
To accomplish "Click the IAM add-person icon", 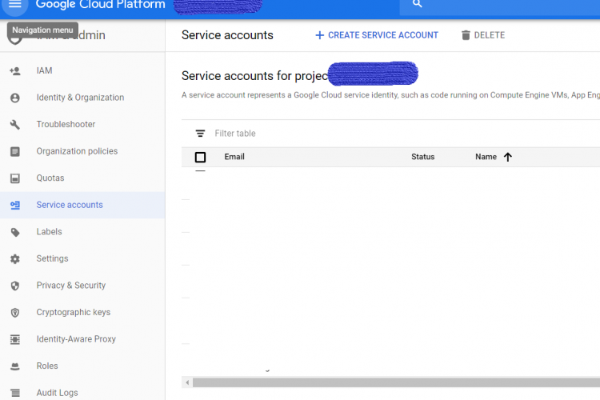I will (15, 71).
